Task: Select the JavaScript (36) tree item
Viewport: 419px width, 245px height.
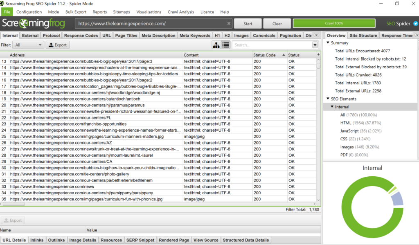Action: click(361, 131)
